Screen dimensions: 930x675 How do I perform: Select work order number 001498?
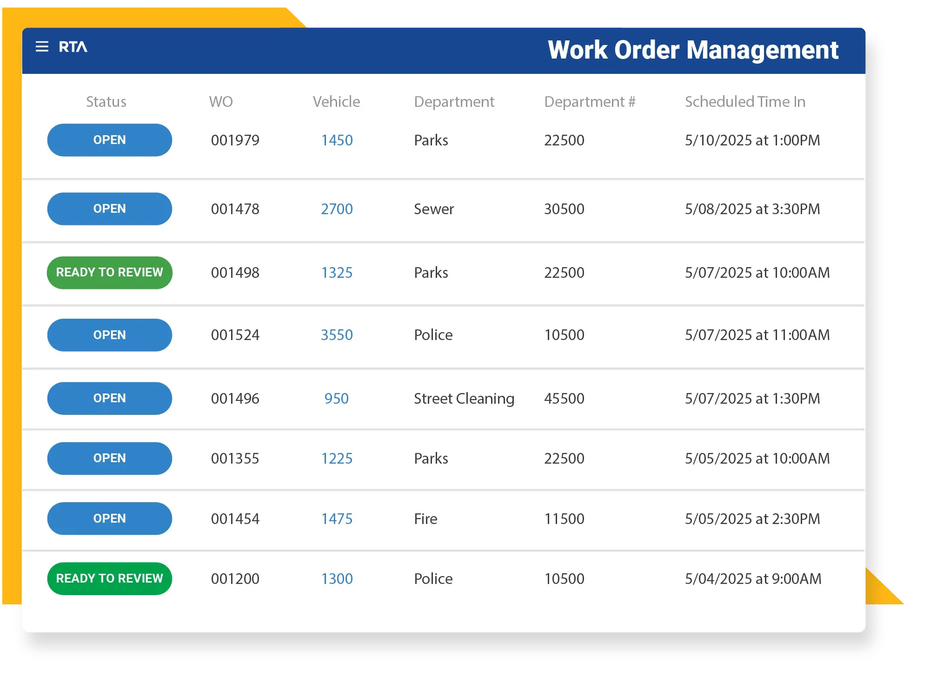235,273
